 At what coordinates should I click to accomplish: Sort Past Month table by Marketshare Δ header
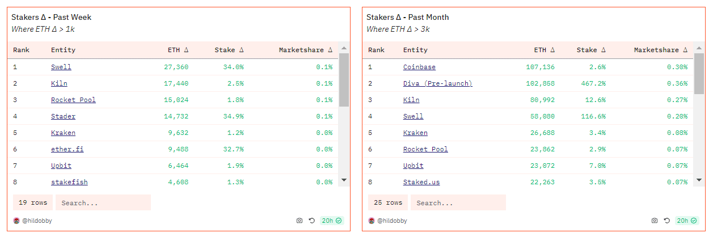pos(661,50)
